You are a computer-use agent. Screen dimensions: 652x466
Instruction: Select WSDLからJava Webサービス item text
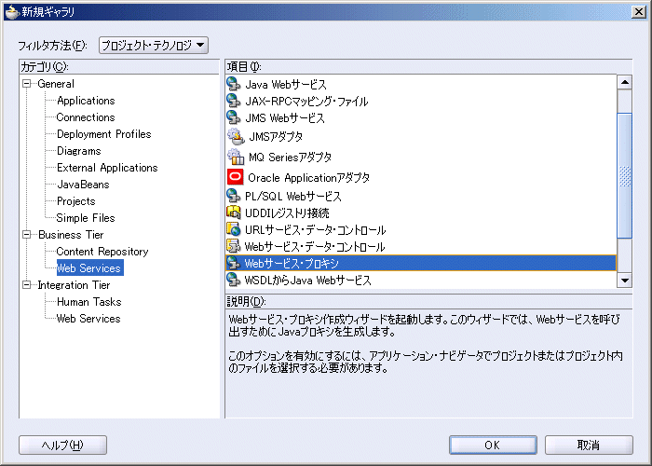coord(307,280)
